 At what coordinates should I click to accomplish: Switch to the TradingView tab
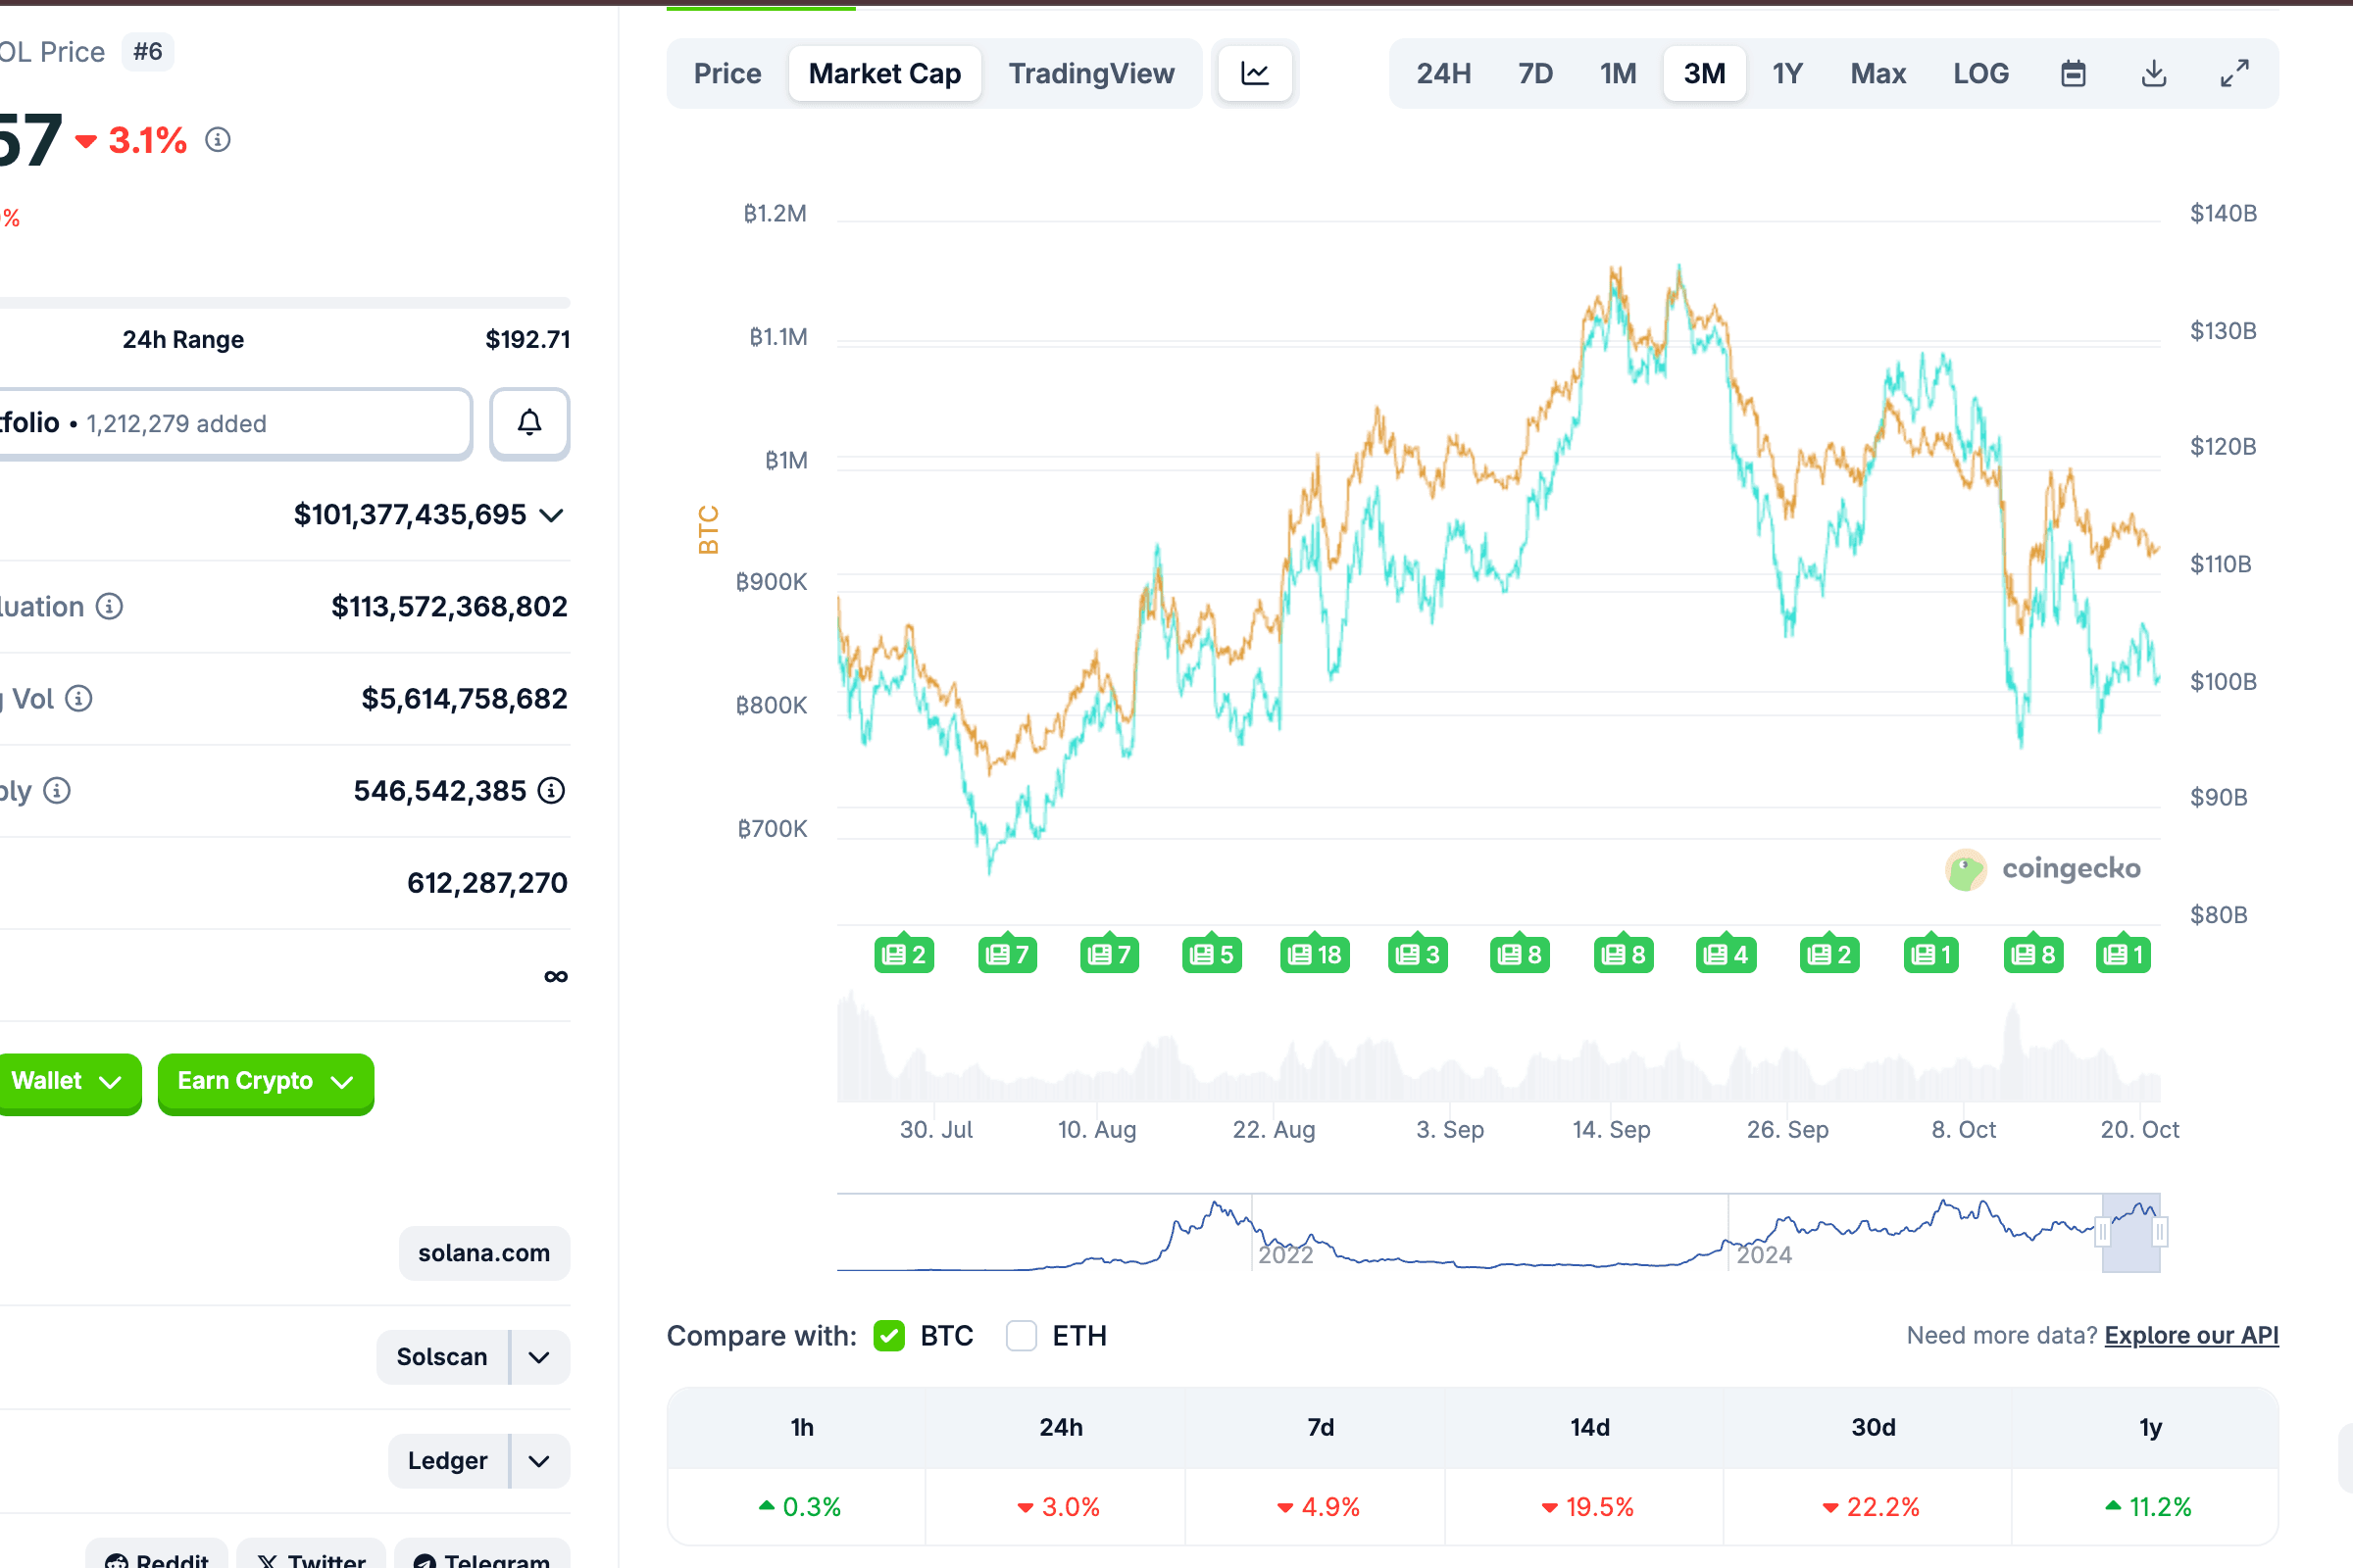coord(1090,73)
